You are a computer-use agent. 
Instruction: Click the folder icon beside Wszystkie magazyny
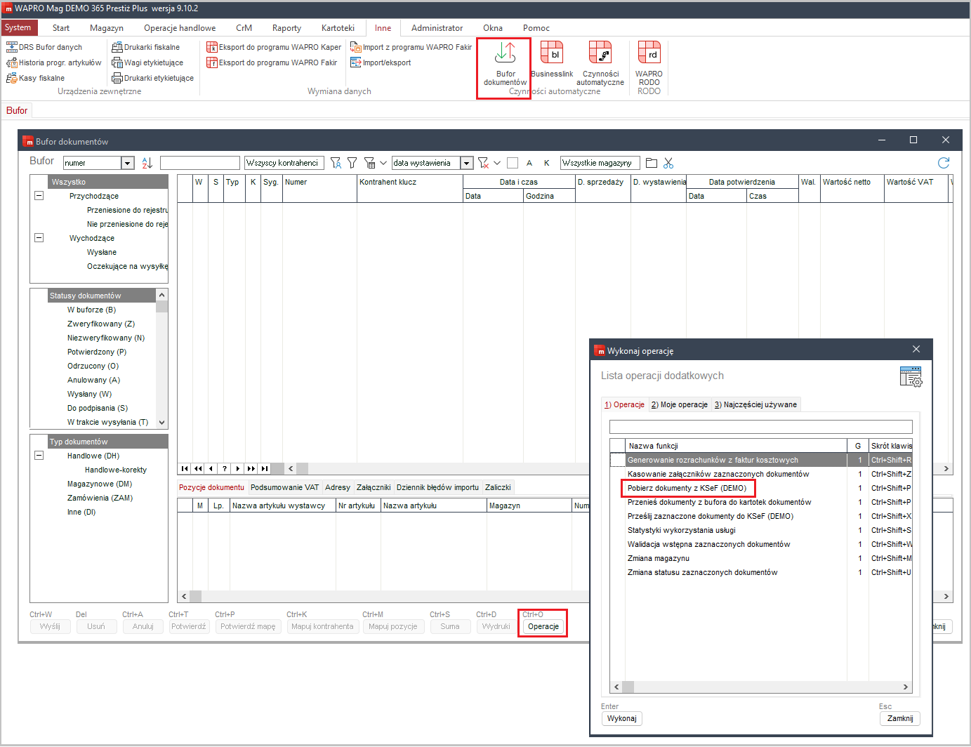(652, 163)
